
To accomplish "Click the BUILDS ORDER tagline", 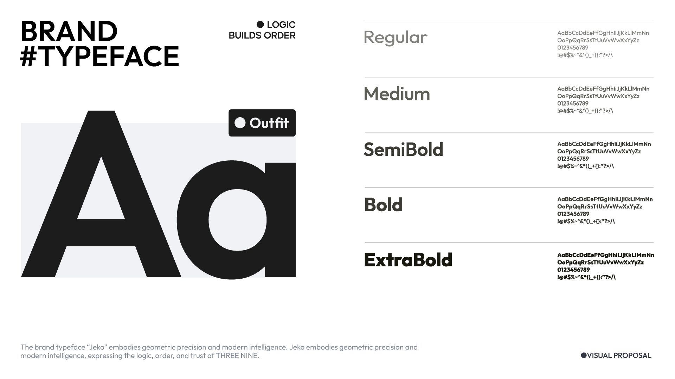I will pos(262,35).
